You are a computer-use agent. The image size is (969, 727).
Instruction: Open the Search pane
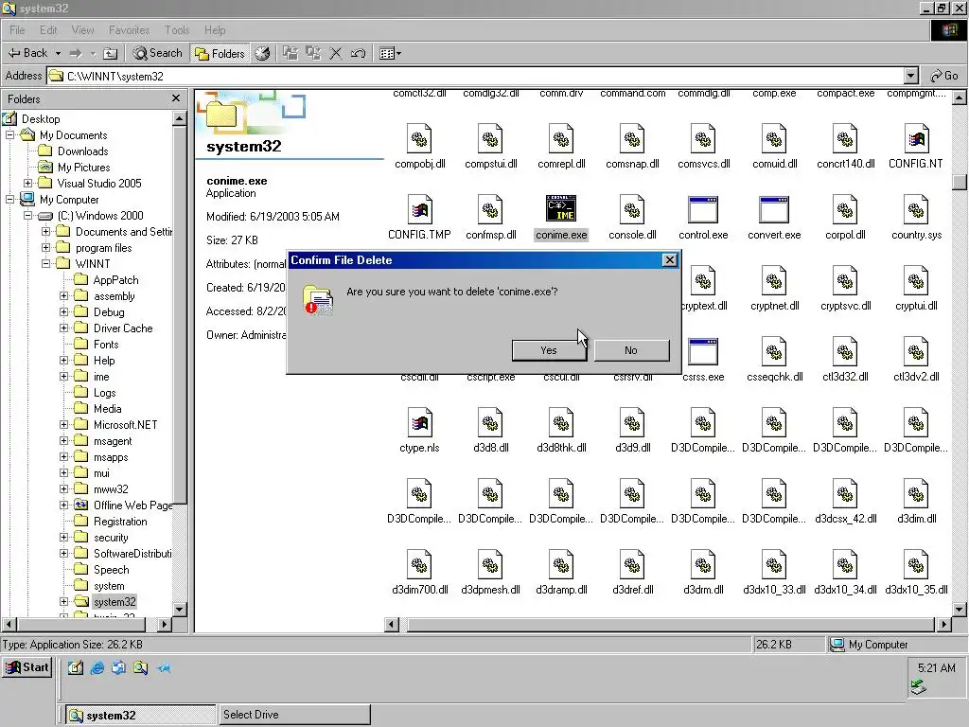(158, 53)
